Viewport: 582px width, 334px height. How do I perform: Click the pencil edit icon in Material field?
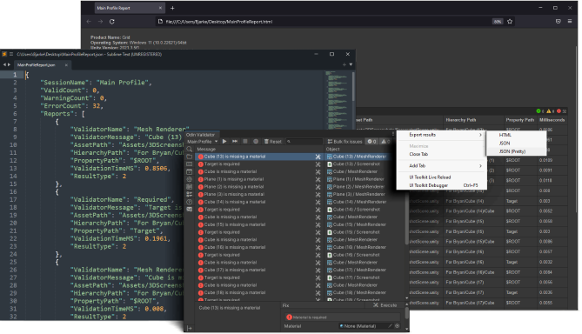click(x=390, y=326)
